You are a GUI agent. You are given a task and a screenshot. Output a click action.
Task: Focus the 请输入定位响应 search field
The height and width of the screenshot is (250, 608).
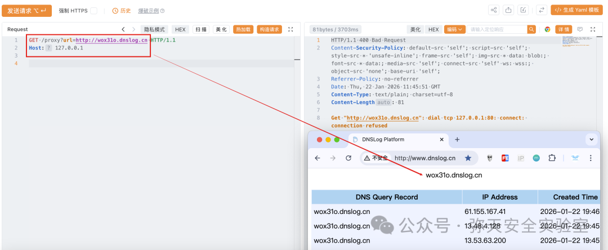[x=497, y=29]
